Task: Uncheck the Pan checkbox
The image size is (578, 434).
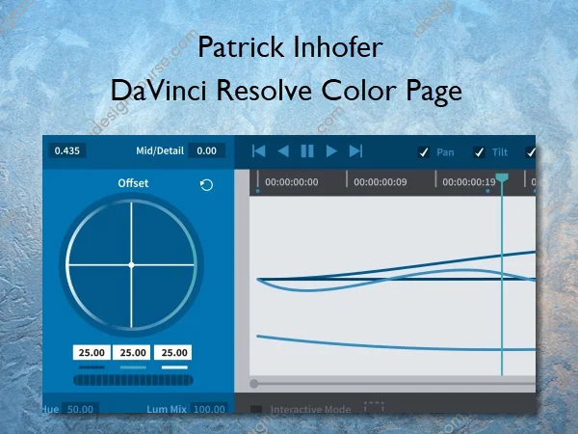Action: click(x=423, y=151)
